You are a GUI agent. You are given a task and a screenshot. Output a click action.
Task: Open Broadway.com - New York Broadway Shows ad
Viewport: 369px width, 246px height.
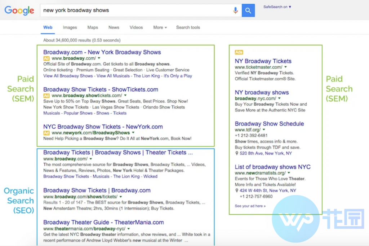[x=102, y=52]
